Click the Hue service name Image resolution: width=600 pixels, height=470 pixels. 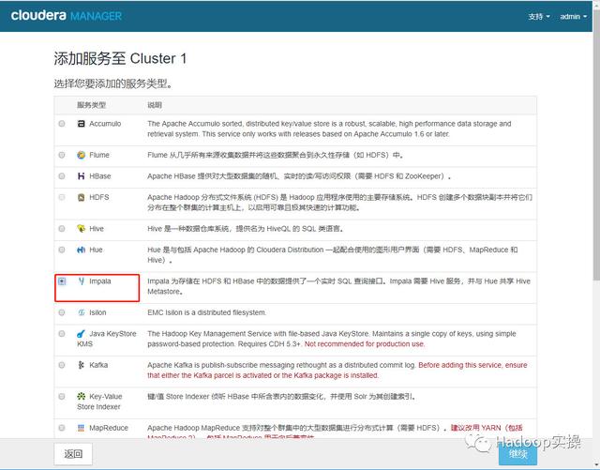pos(96,250)
